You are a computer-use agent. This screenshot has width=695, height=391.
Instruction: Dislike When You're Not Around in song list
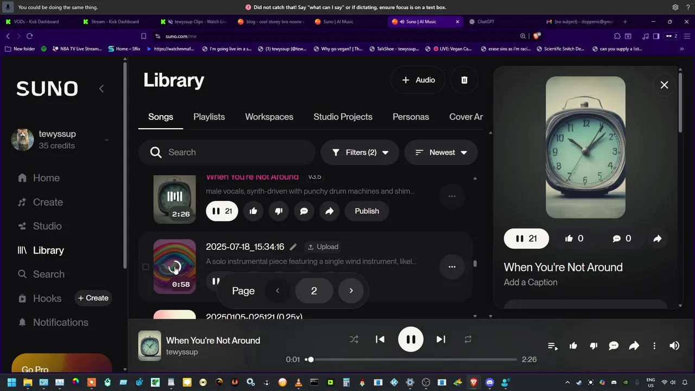click(x=279, y=211)
